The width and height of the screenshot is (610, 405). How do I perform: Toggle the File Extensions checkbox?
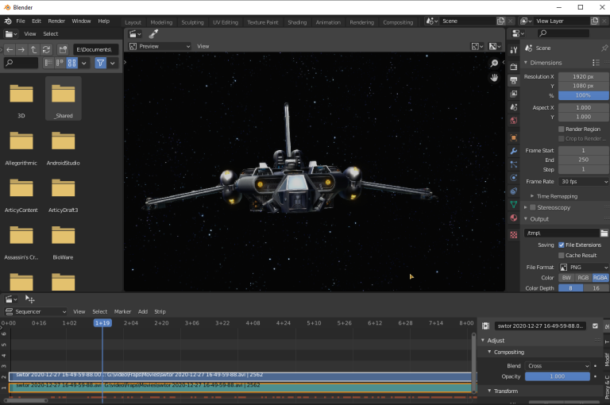point(562,245)
